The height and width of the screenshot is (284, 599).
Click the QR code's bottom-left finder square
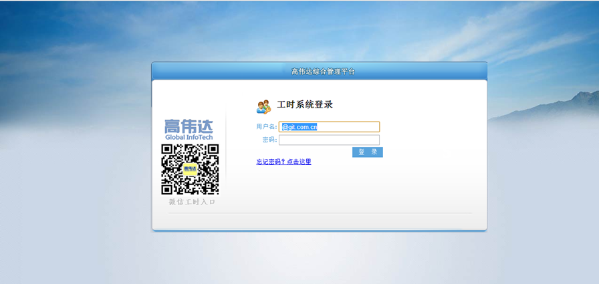coord(168,188)
